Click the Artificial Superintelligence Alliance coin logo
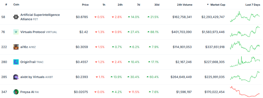This screenshot has width=263, height=98. (x=16, y=17)
